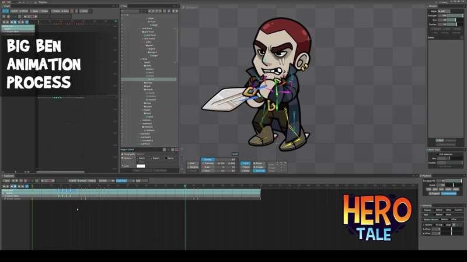Switch axes to Local
The height and width of the screenshot is (262, 467).
pos(245,164)
